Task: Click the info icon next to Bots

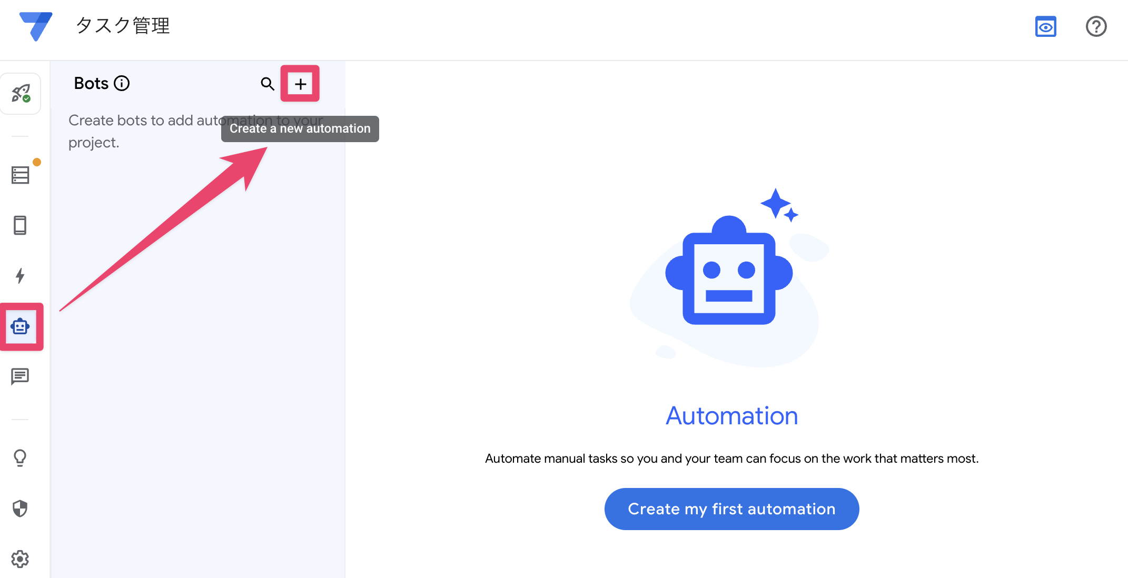Action: pos(122,83)
